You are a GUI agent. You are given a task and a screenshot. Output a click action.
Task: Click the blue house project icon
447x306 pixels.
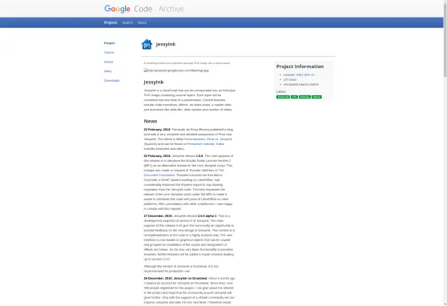coord(147,44)
